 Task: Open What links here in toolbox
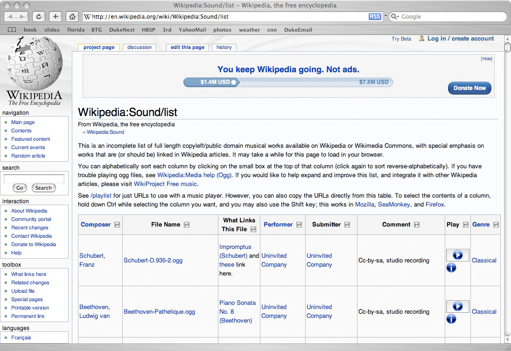click(x=28, y=274)
